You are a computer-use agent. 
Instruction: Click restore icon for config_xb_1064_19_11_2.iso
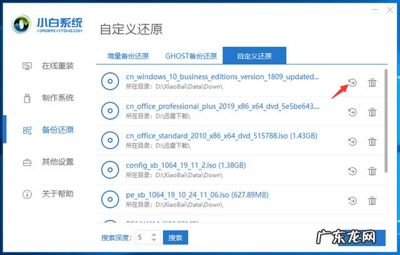[352, 171]
